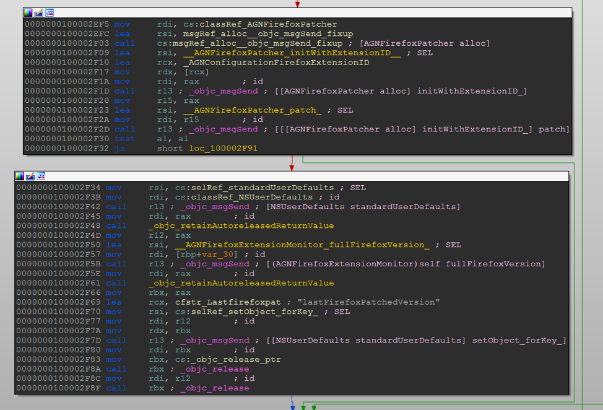Click the __AGNFirefoxPatcher_initWithExtensionID__ selector
Viewport: 603px width, 410px height.
(292, 53)
